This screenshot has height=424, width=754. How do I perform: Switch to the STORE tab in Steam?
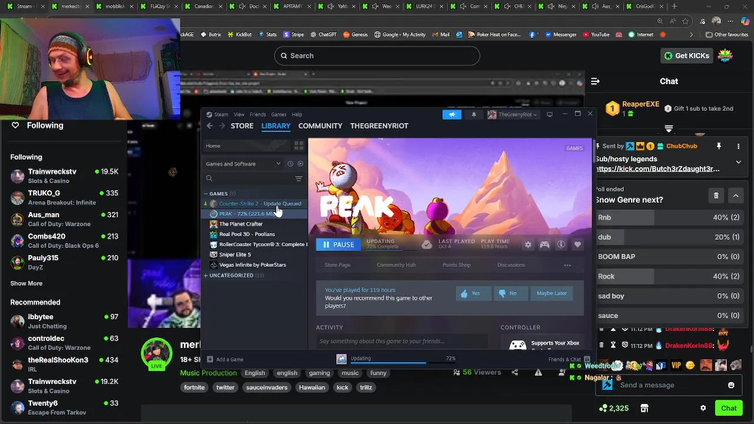click(x=242, y=126)
